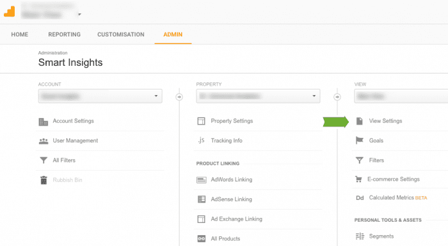Click the AdWords Linking card icon
The width and height of the screenshot is (448, 246).
pos(202,180)
